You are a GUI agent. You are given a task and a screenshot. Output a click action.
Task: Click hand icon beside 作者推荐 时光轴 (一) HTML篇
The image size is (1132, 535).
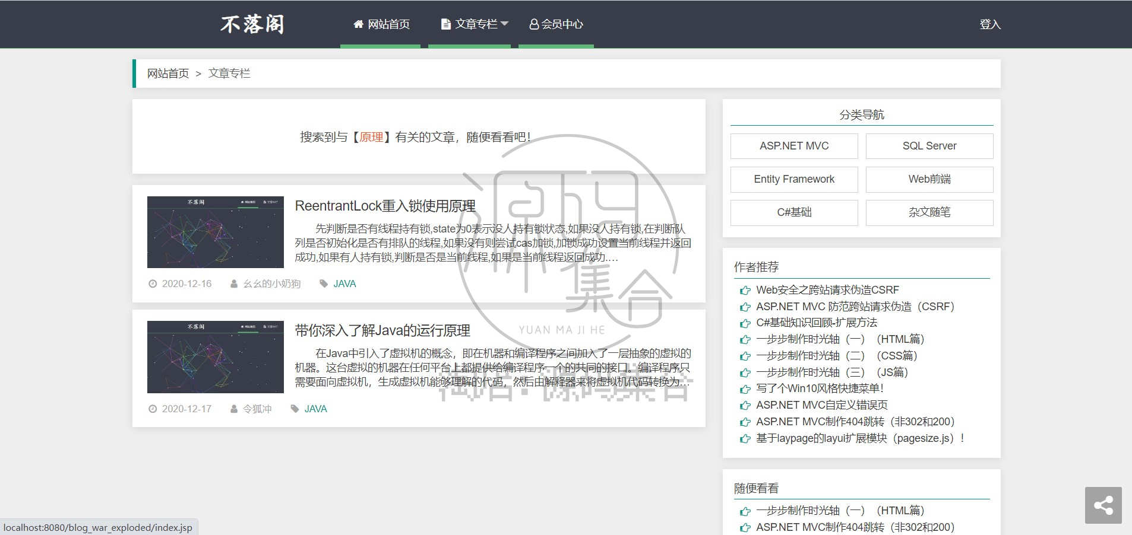(745, 340)
